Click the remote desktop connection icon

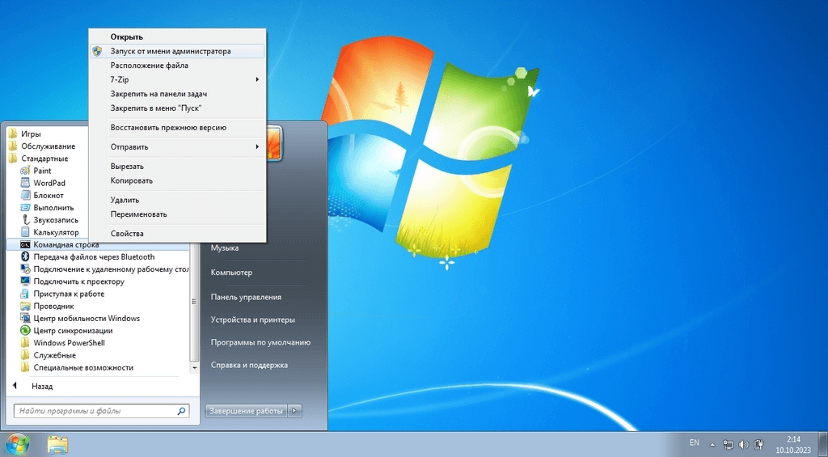25,269
